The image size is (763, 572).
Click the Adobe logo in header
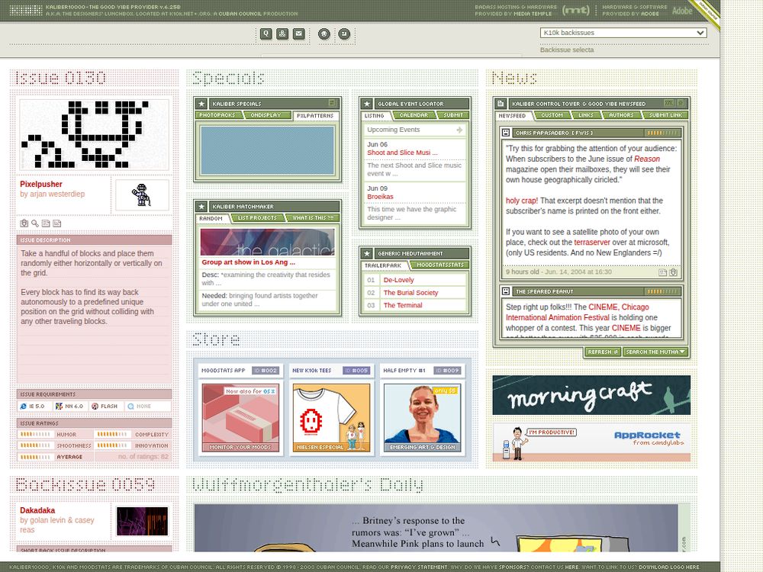click(681, 11)
